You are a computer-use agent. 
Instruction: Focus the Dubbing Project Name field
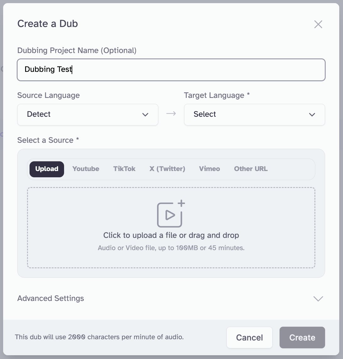171,70
